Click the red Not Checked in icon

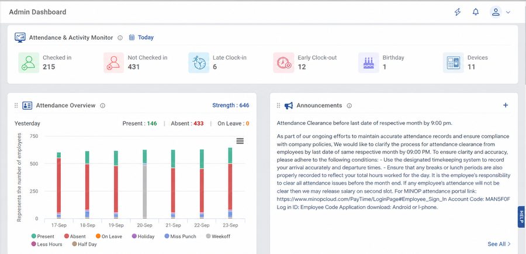click(114, 62)
